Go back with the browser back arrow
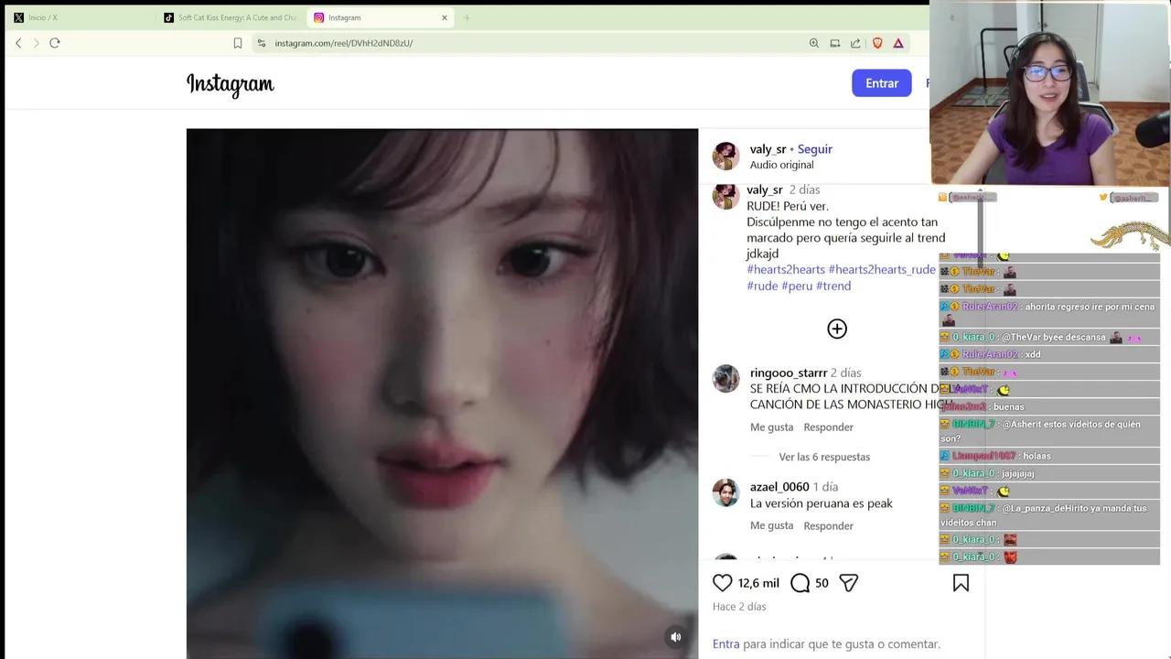This screenshot has height=659, width=1171. 18,43
